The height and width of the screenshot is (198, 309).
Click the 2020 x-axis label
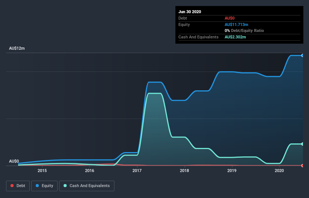279,171
